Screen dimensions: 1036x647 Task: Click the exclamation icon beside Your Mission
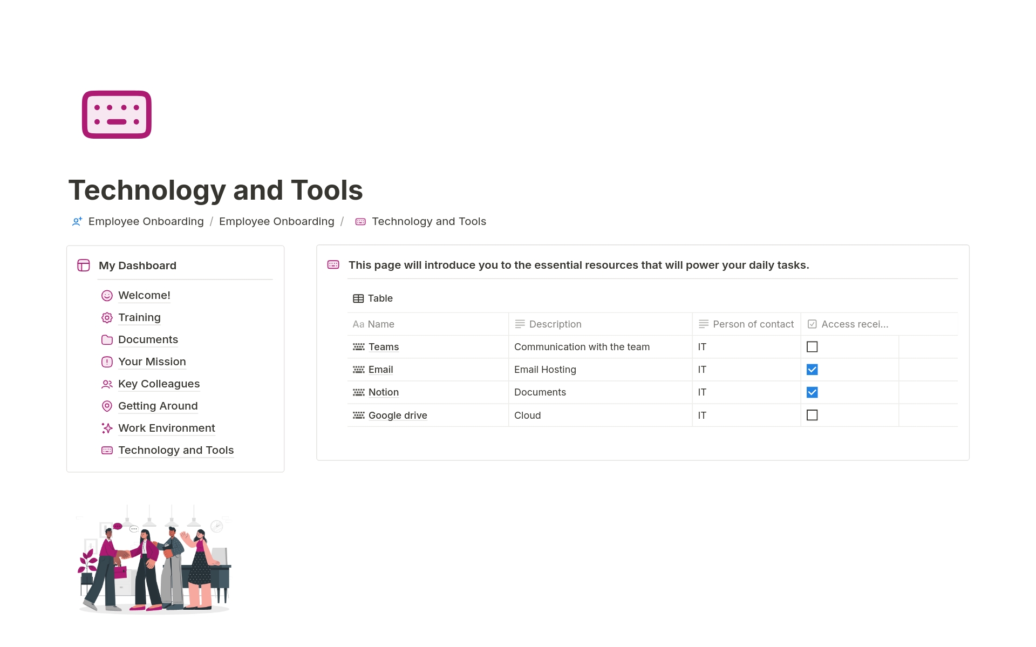[x=107, y=362]
